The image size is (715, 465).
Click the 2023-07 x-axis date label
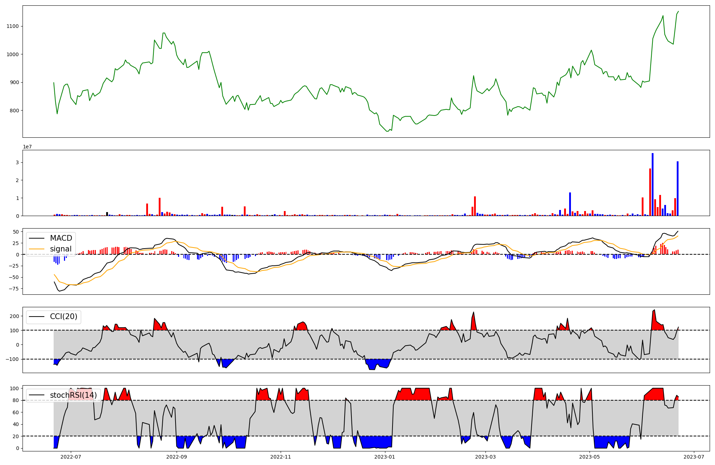pyautogui.click(x=694, y=457)
